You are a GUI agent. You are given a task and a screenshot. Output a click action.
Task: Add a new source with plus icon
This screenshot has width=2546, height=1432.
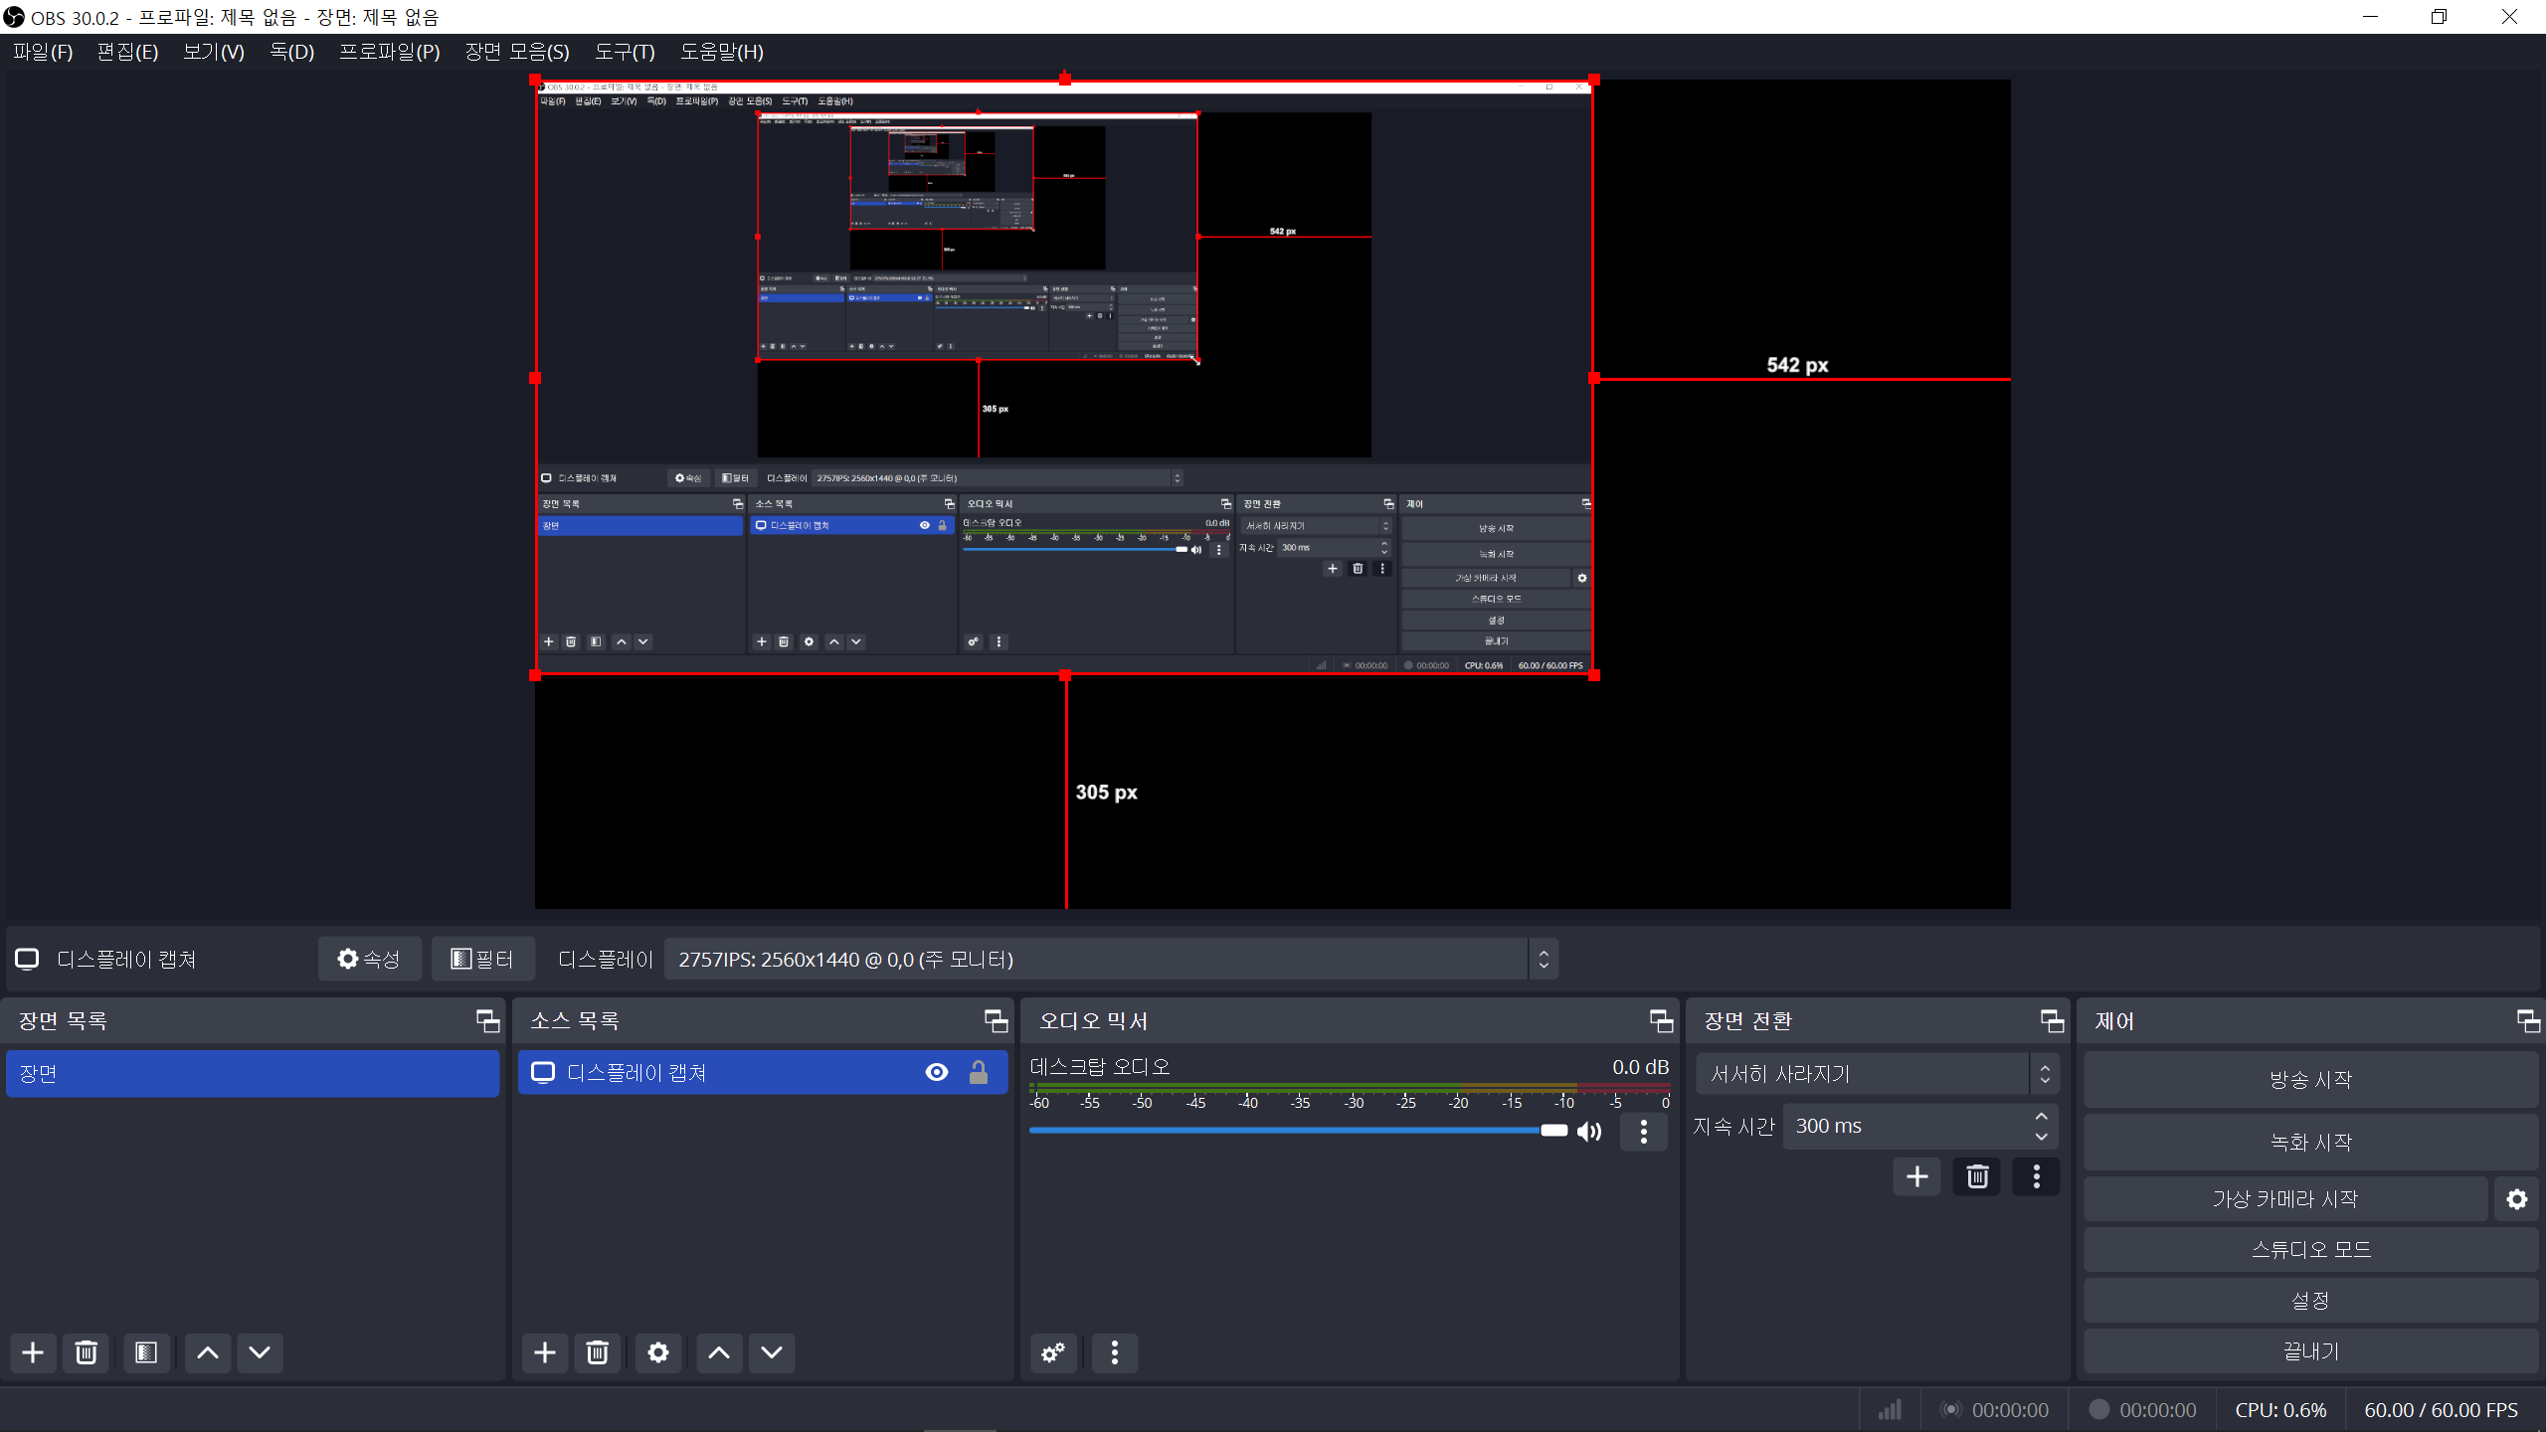pyautogui.click(x=545, y=1352)
